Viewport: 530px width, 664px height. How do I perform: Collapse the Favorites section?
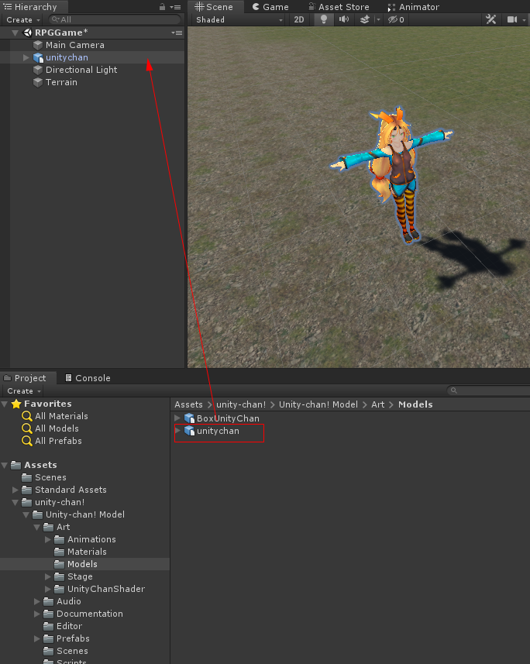tap(5, 404)
